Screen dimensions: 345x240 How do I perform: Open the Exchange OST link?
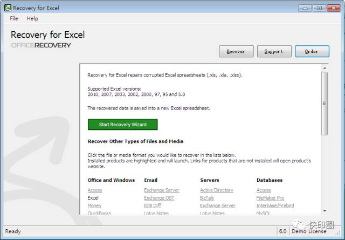tap(159, 198)
